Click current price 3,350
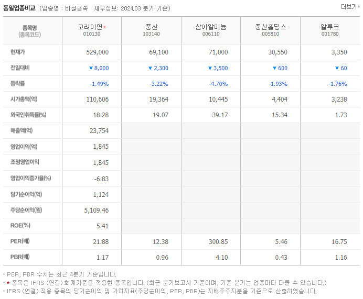This screenshot has width=363, height=299. pos(339,52)
